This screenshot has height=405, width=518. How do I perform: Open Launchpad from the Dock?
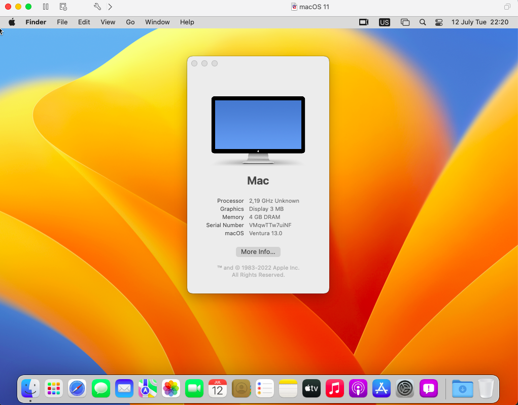coord(54,389)
